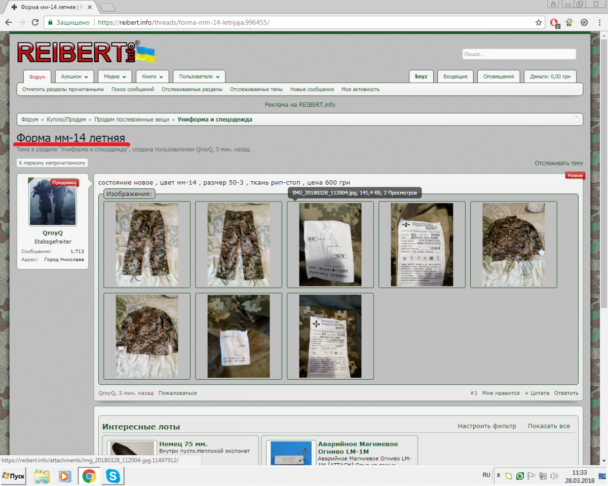Go to Куплю/Продам breadcrumb
This screenshot has height=486, width=608.
[x=66, y=119]
